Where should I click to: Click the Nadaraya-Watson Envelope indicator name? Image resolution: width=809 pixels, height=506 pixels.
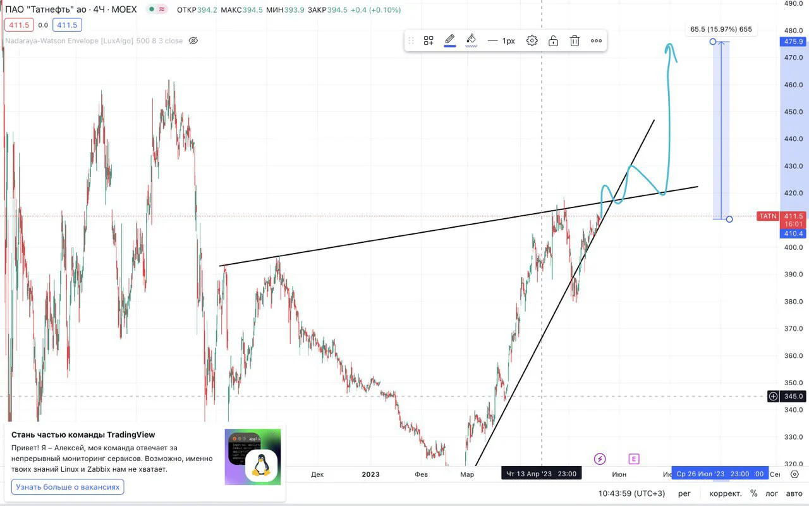(94, 40)
